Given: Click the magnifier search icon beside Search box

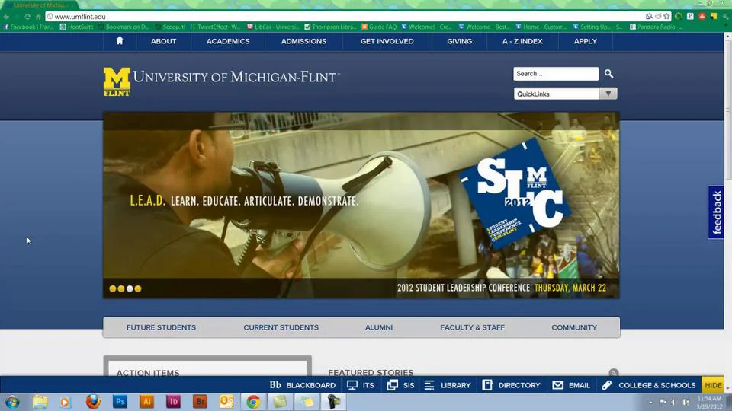Looking at the screenshot, I should coord(608,74).
